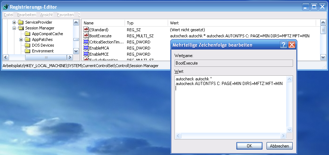329x155 pixels.
Task: Click the open Session Manager folder icon
Action: click(x=20, y=28)
